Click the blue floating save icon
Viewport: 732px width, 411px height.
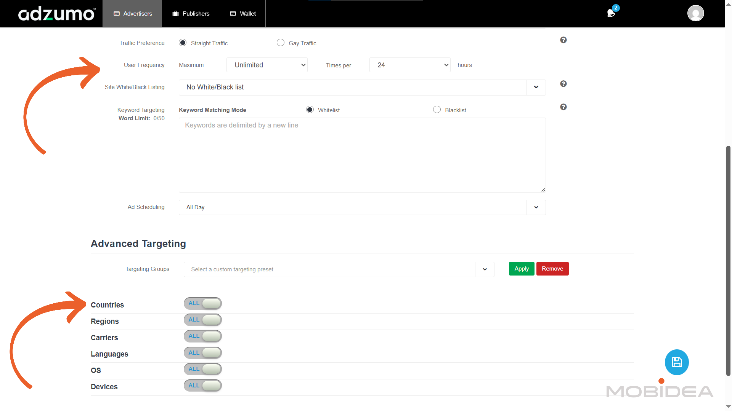(x=677, y=362)
